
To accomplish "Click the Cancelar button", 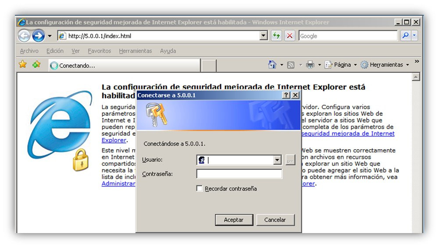I will [275, 220].
